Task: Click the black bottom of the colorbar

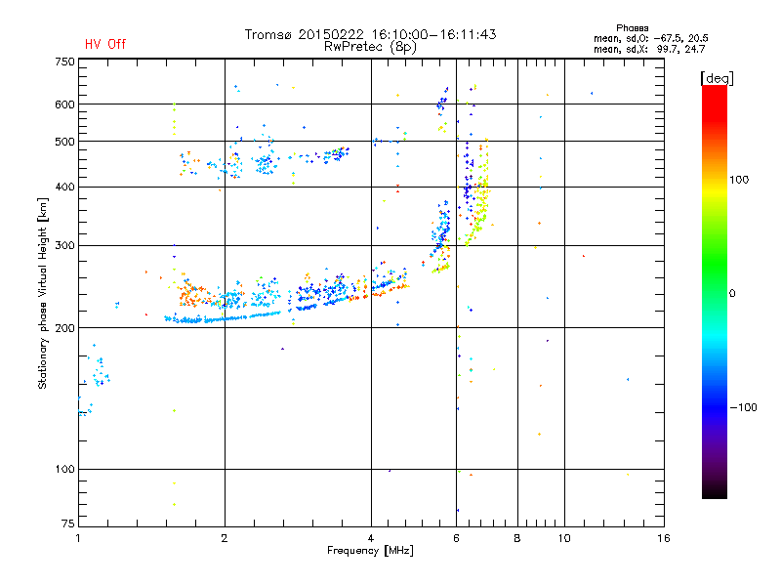Action: pyautogui.click(x=715, y=488)
